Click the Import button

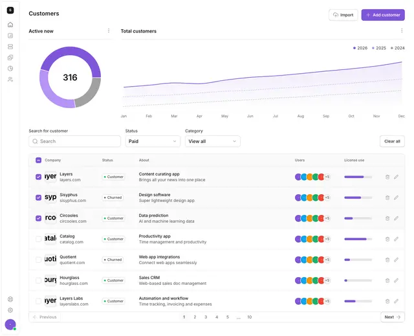point(343,15)
